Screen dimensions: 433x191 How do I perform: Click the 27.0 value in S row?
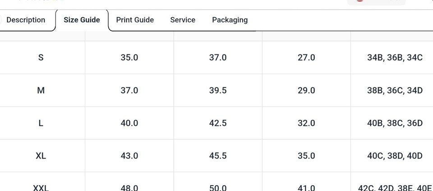(306, 58)
